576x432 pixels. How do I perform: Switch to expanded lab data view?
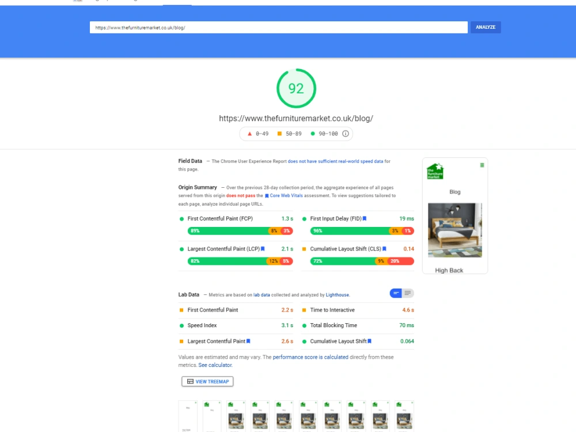point(408,293)
